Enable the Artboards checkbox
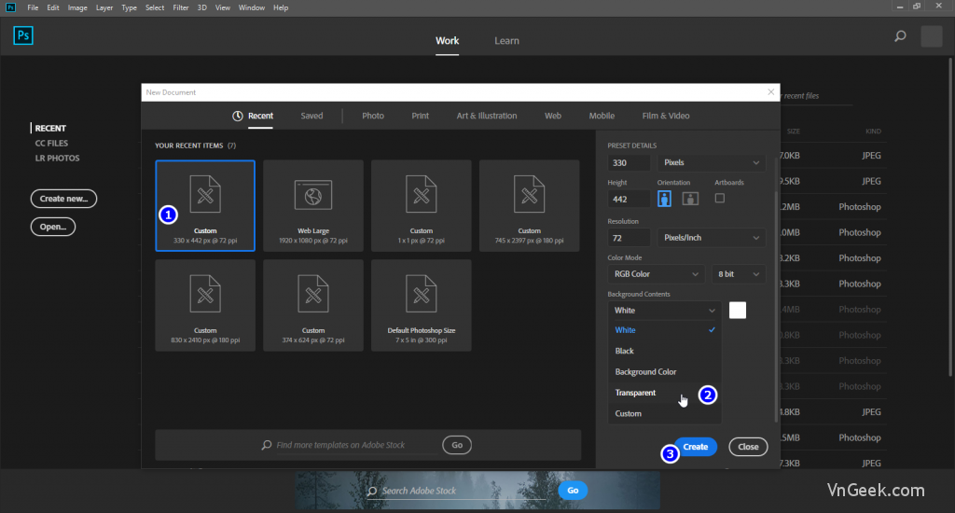 coord(720,198)
